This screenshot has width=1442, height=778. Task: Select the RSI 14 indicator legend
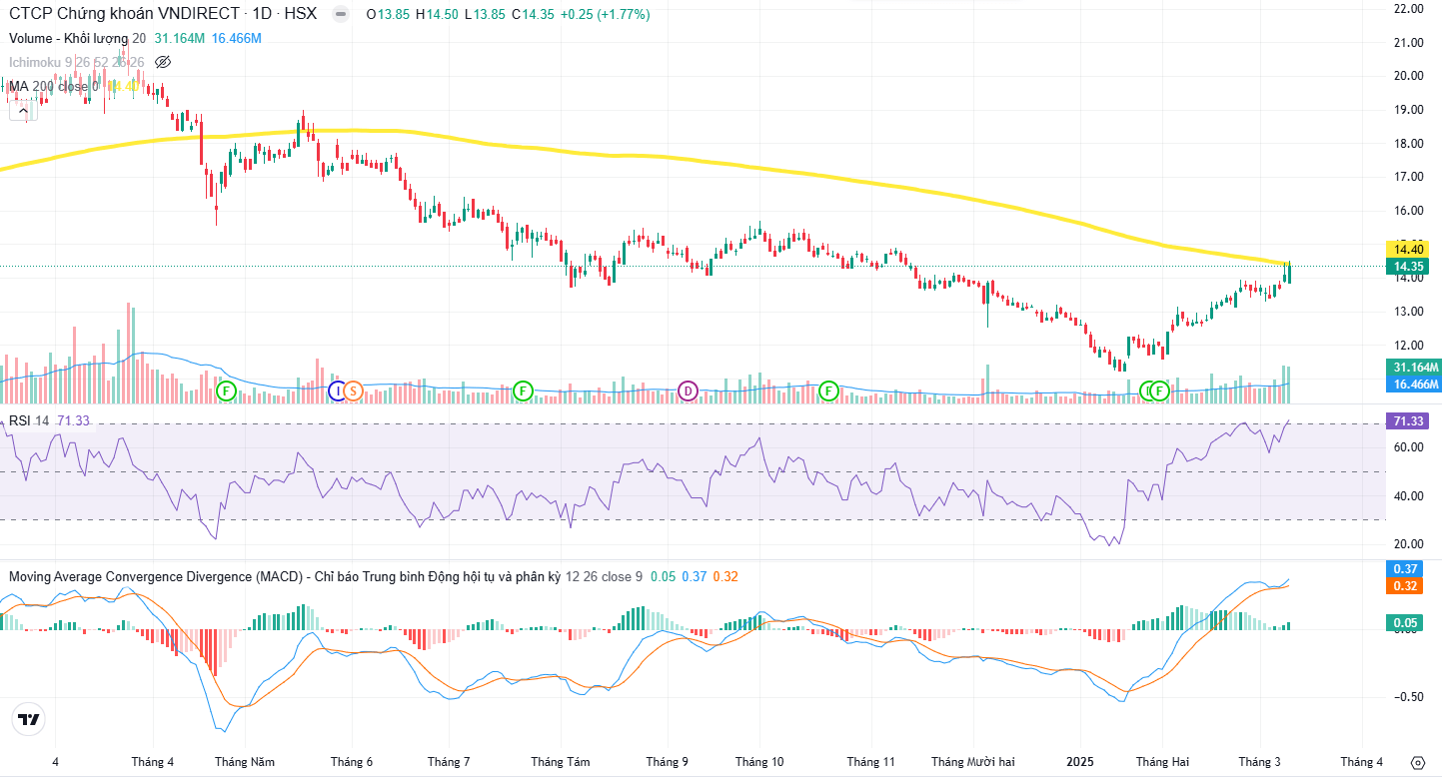tap(29, 420)
